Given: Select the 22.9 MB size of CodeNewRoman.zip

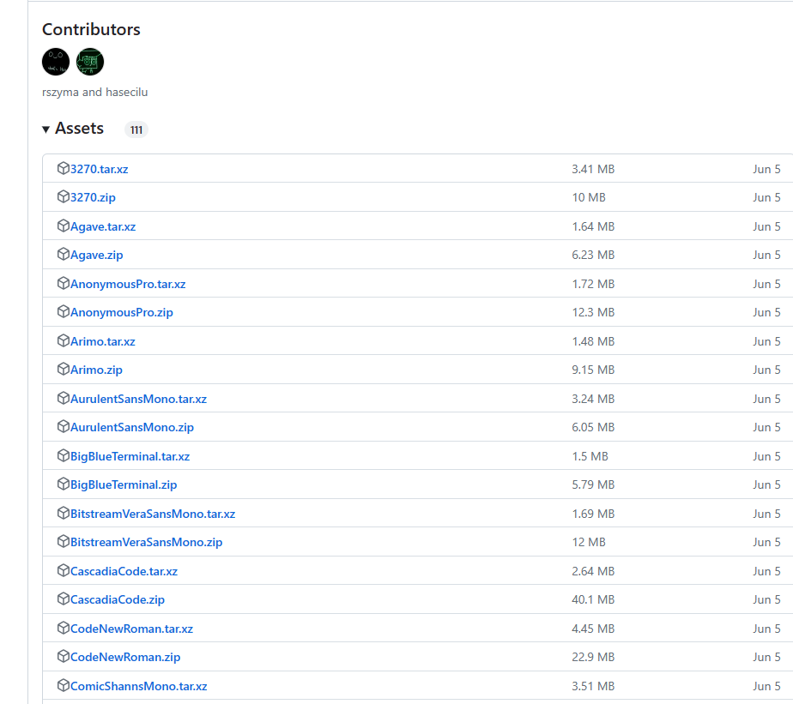Looking at the screenshot, I should [593, 658].
